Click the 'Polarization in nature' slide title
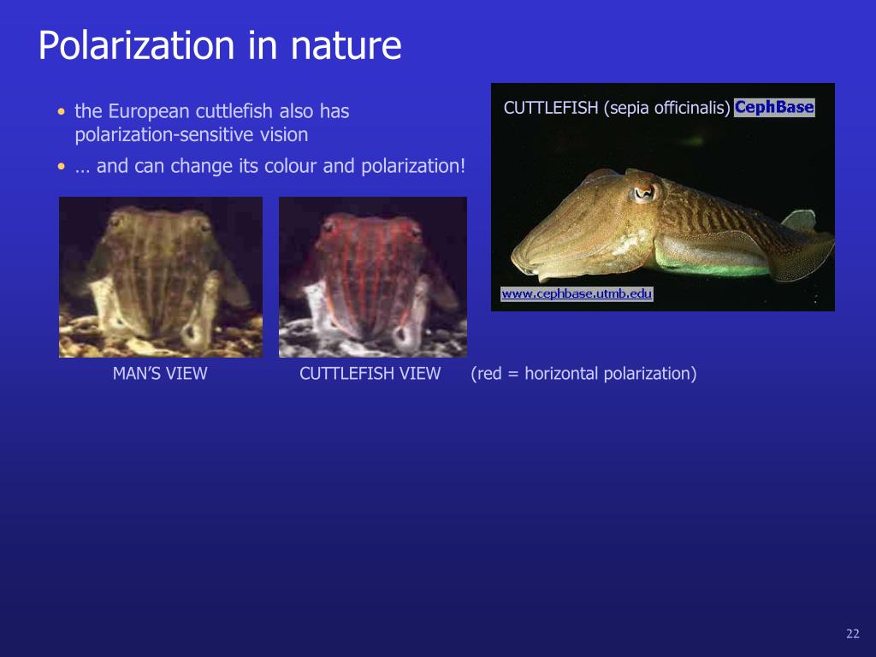Image resolution: width=876 pixels, height=657 pixels. point(220,45)
